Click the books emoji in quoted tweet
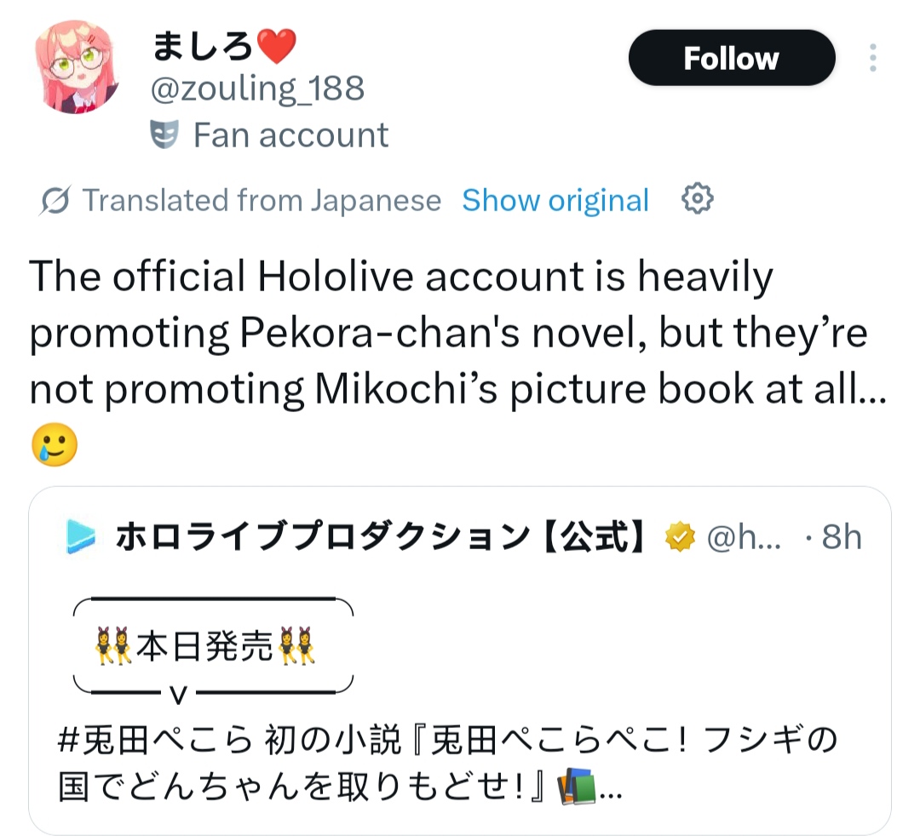Viewport: 920px width, 836px height. [x=576, y=787]
